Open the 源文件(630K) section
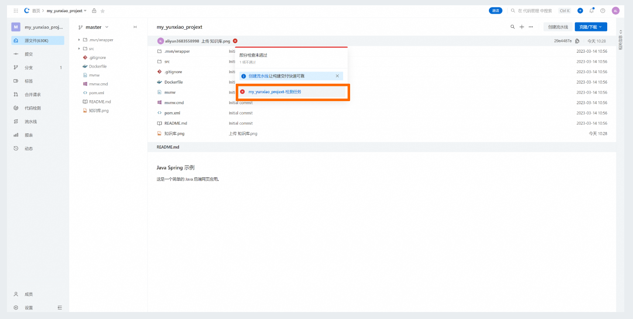The image size is (633, 319). coord(38,41)
